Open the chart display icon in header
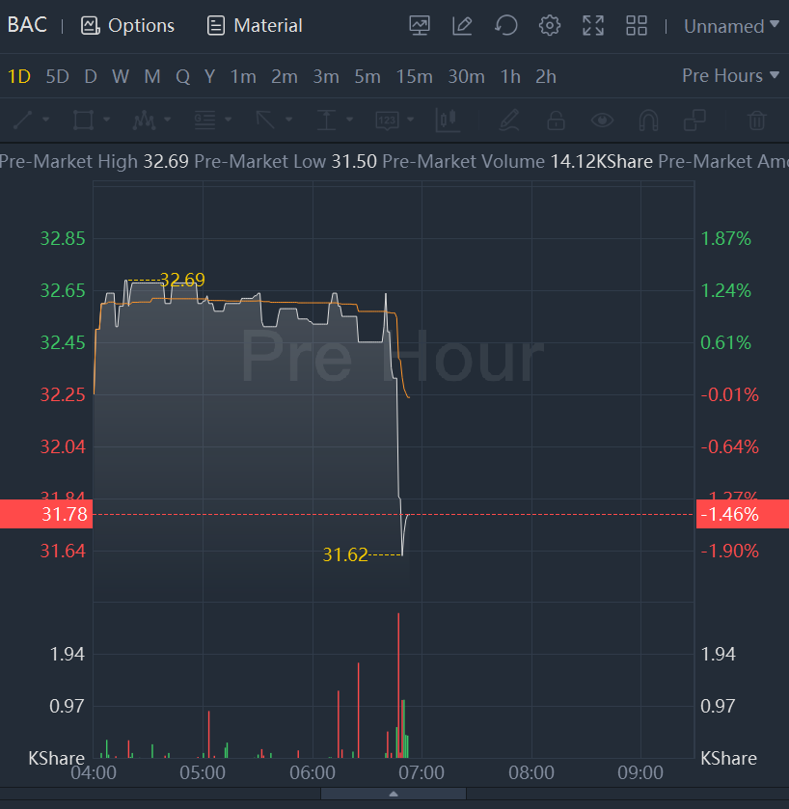This screenshot has height=809, width=789. pos(420,26)
